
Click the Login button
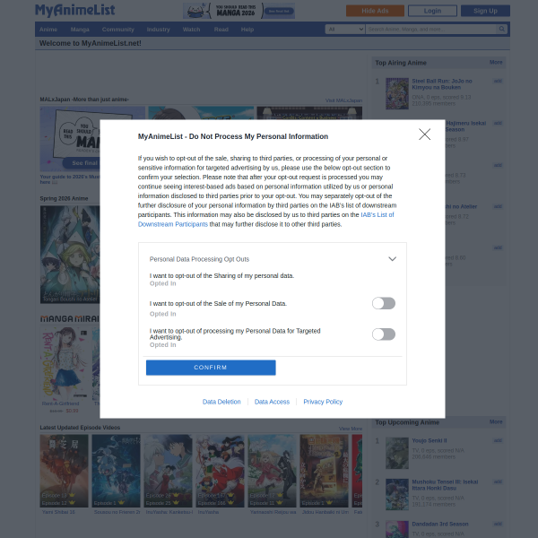coord(432,11)
